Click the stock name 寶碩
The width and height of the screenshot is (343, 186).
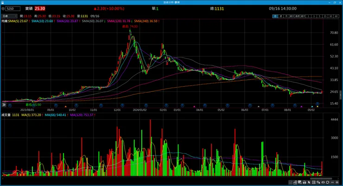pos(29,8)
